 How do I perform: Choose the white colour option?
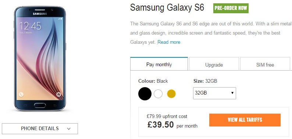pyautogui.click(x=158, y=94)
